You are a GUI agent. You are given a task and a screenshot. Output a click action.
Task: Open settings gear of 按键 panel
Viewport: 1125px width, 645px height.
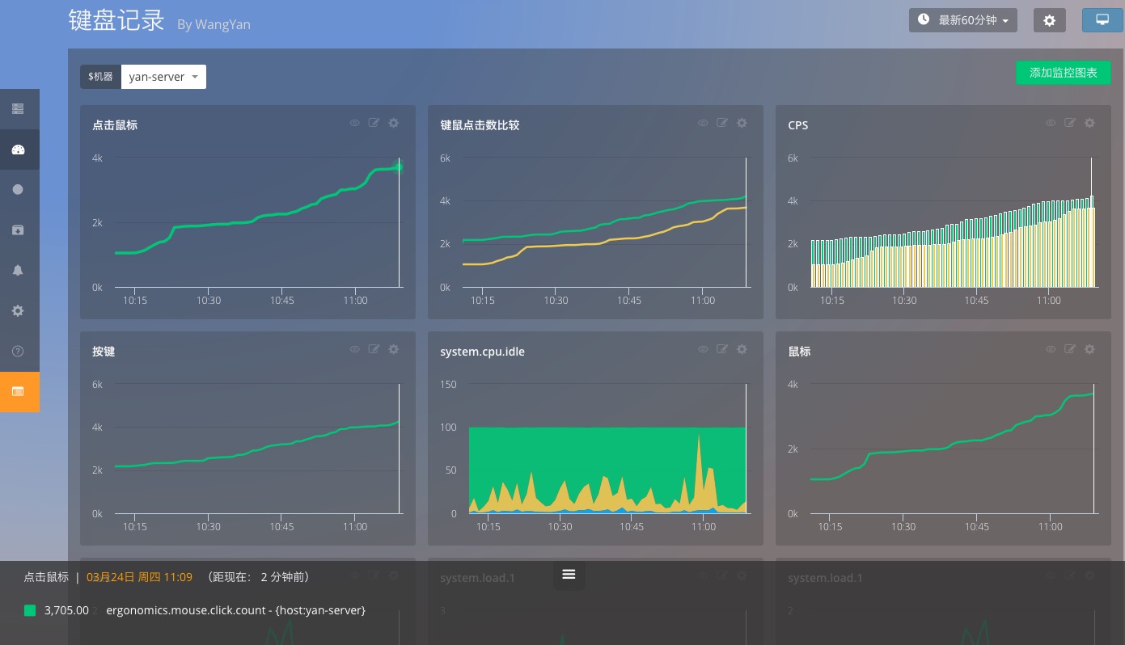click(394, 349)
